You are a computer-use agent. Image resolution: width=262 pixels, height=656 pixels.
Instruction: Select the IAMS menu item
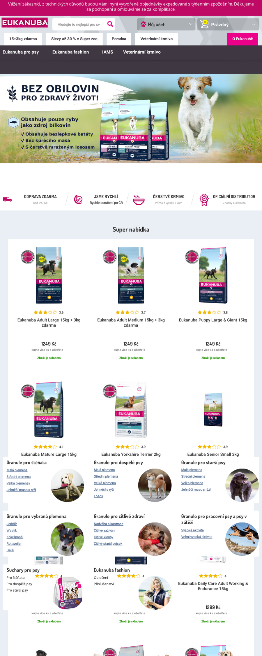click(x=107, y=52)
